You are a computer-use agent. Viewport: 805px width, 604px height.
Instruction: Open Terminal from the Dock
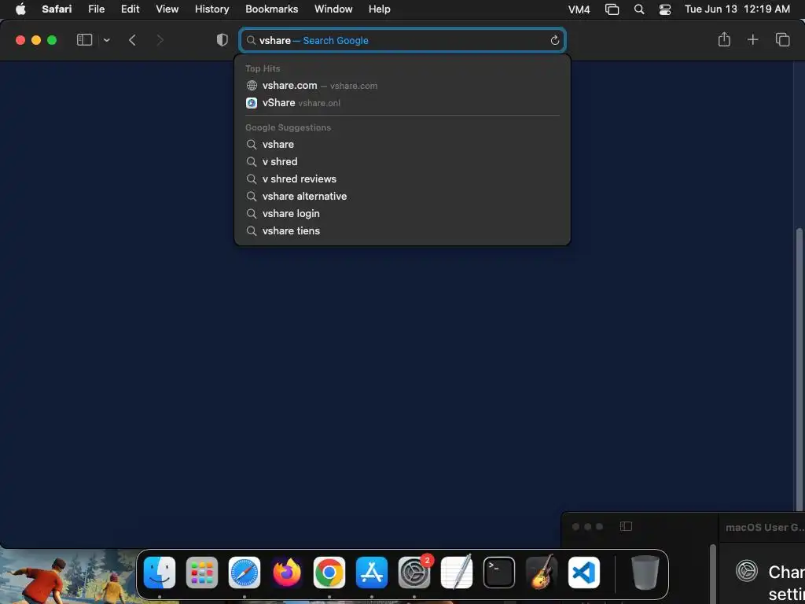(x=499, y=573)
